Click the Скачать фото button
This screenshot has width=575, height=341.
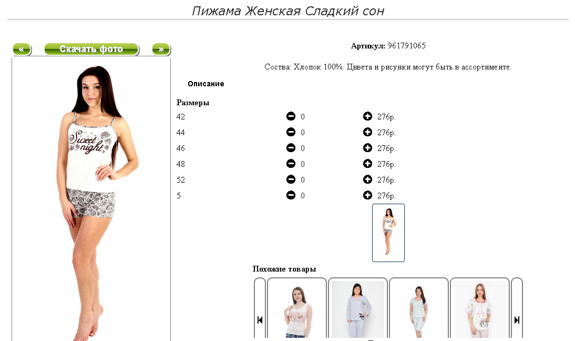click(x=91, y=49)
